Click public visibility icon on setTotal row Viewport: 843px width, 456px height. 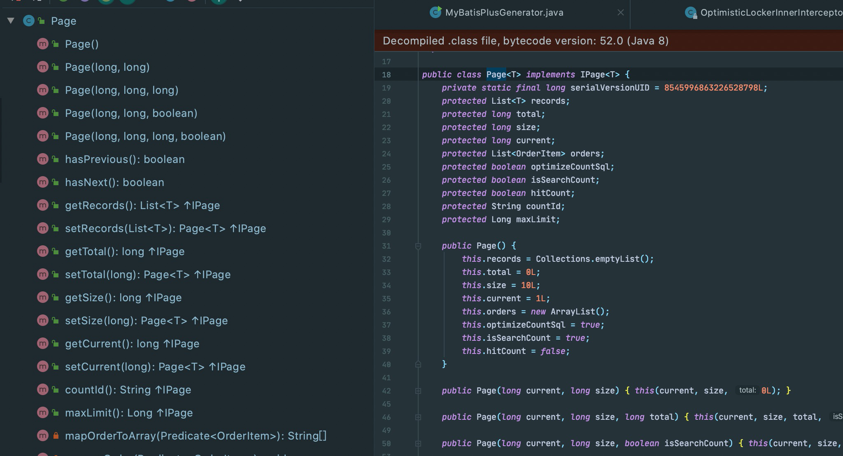[56, 274]
